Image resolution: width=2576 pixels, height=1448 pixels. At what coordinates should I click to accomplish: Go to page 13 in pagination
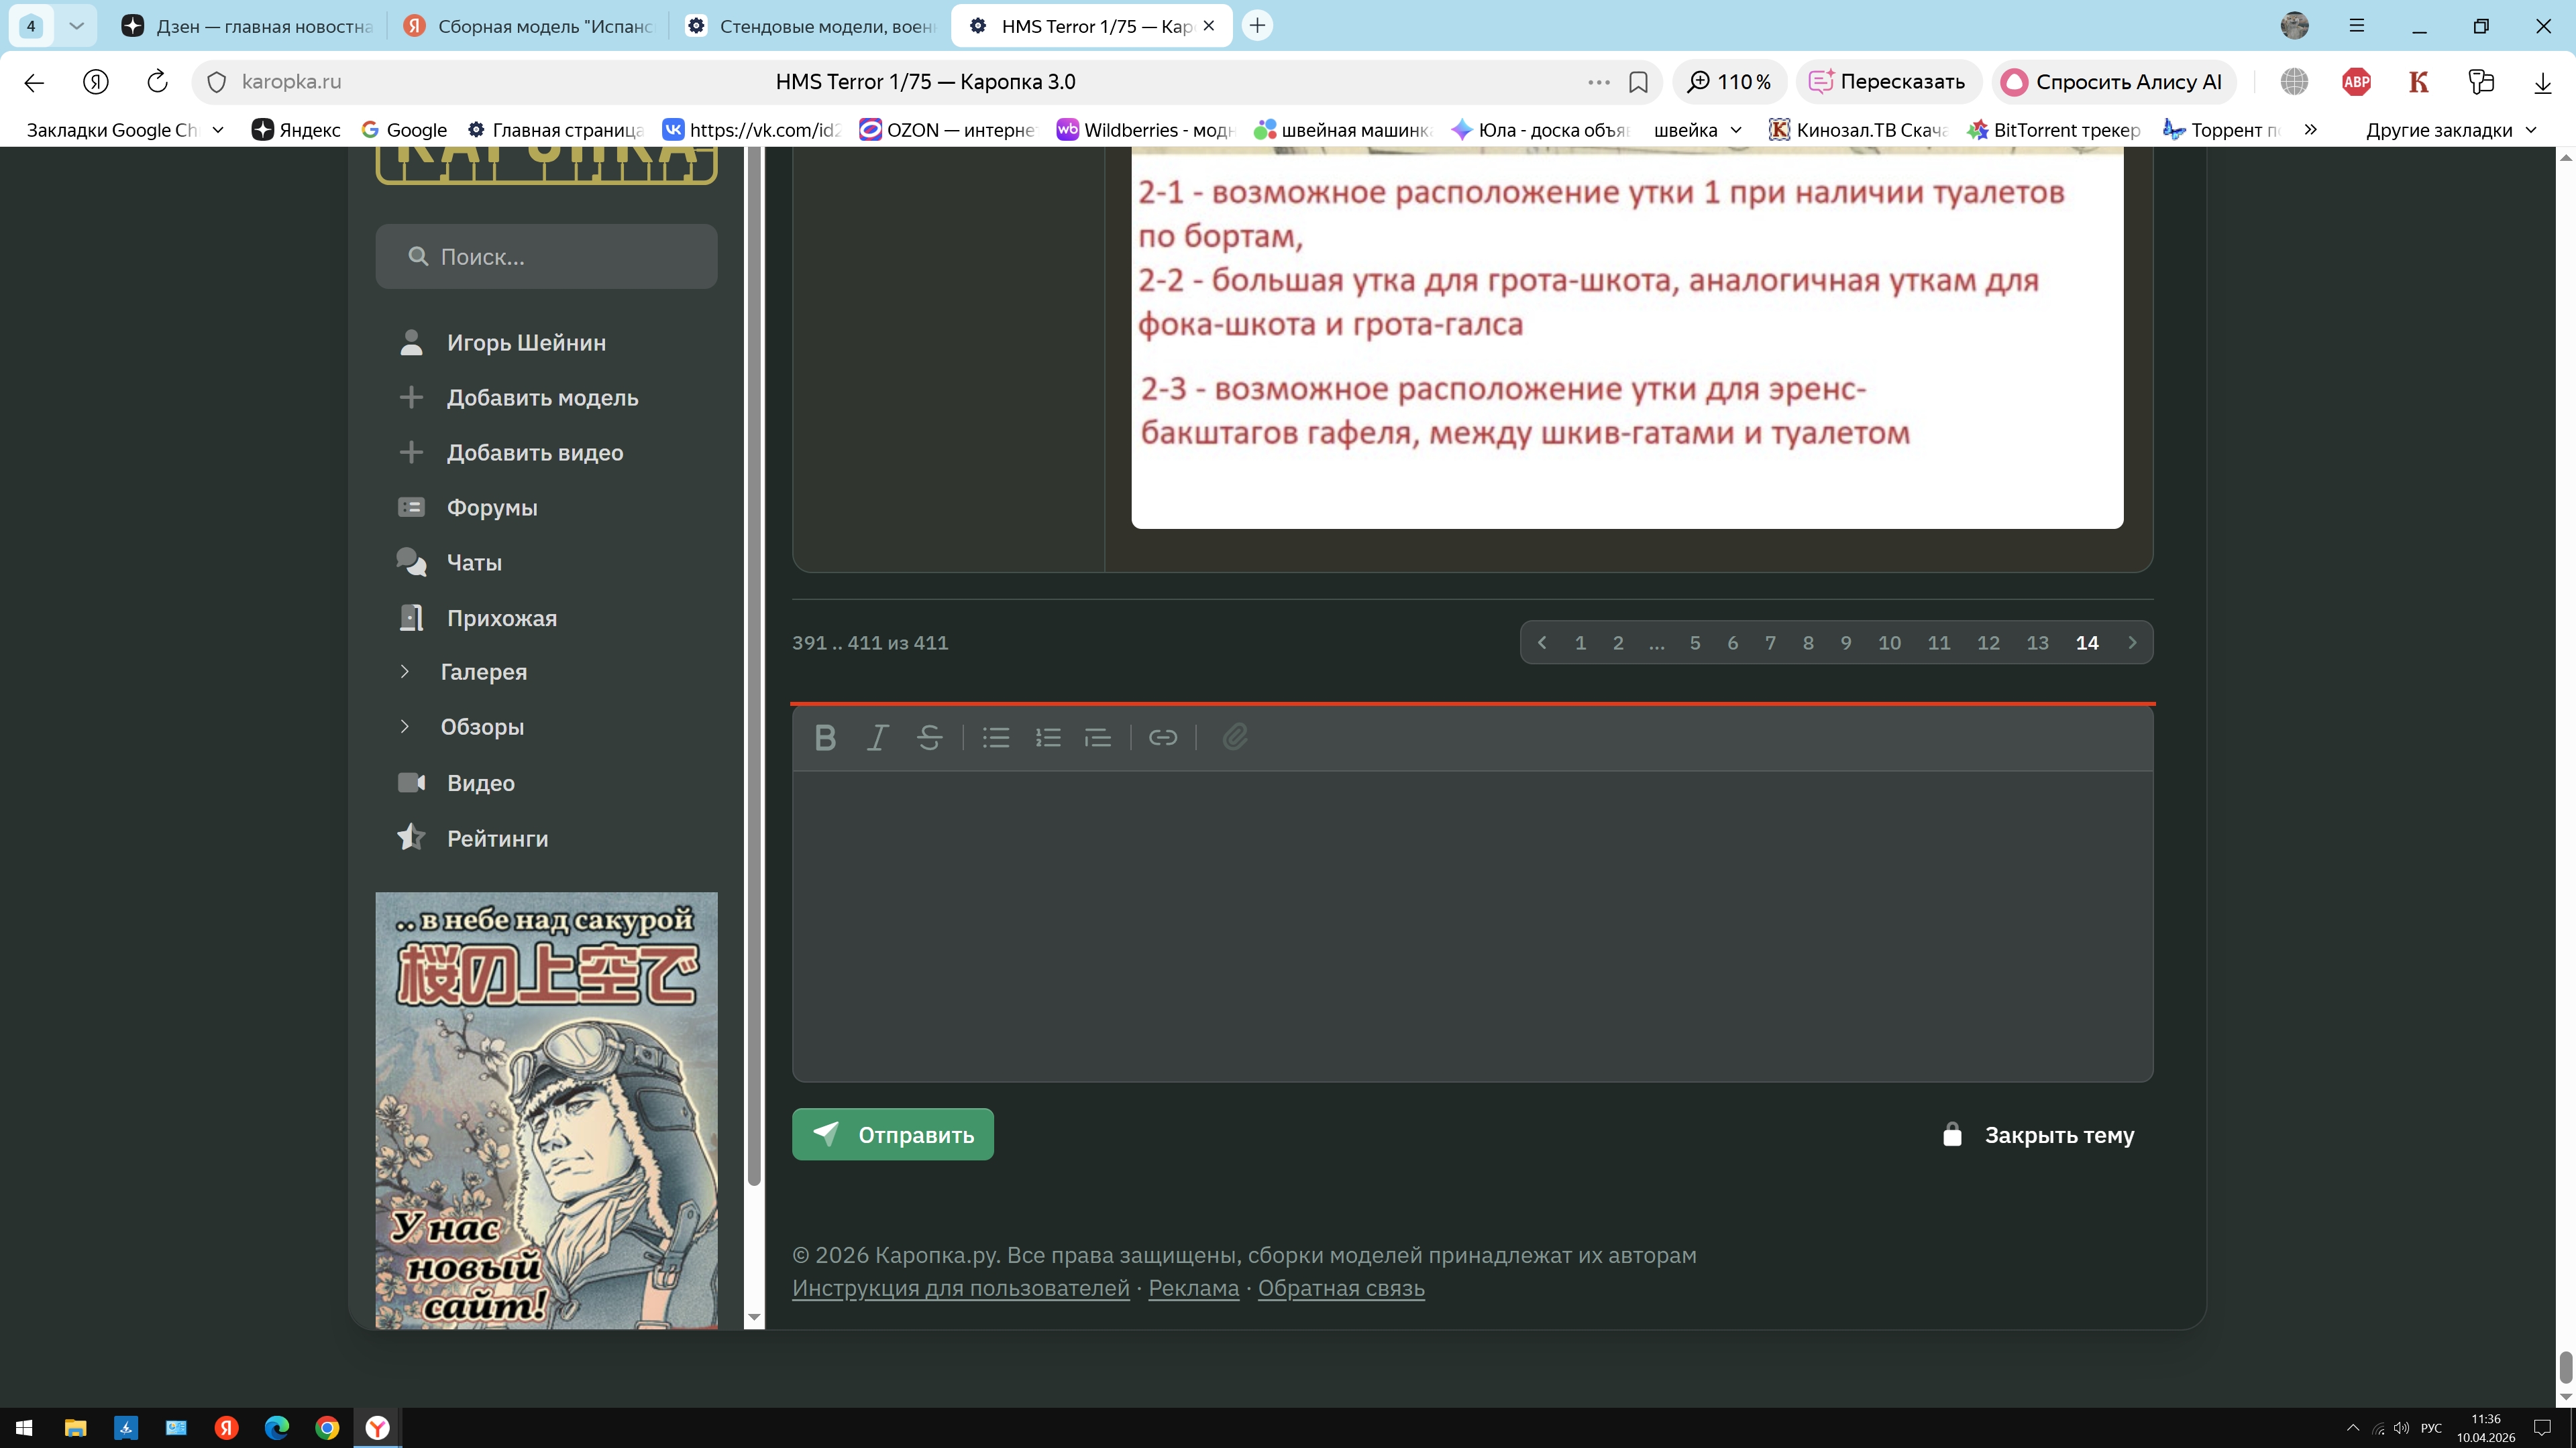(x=2037, y=643)
